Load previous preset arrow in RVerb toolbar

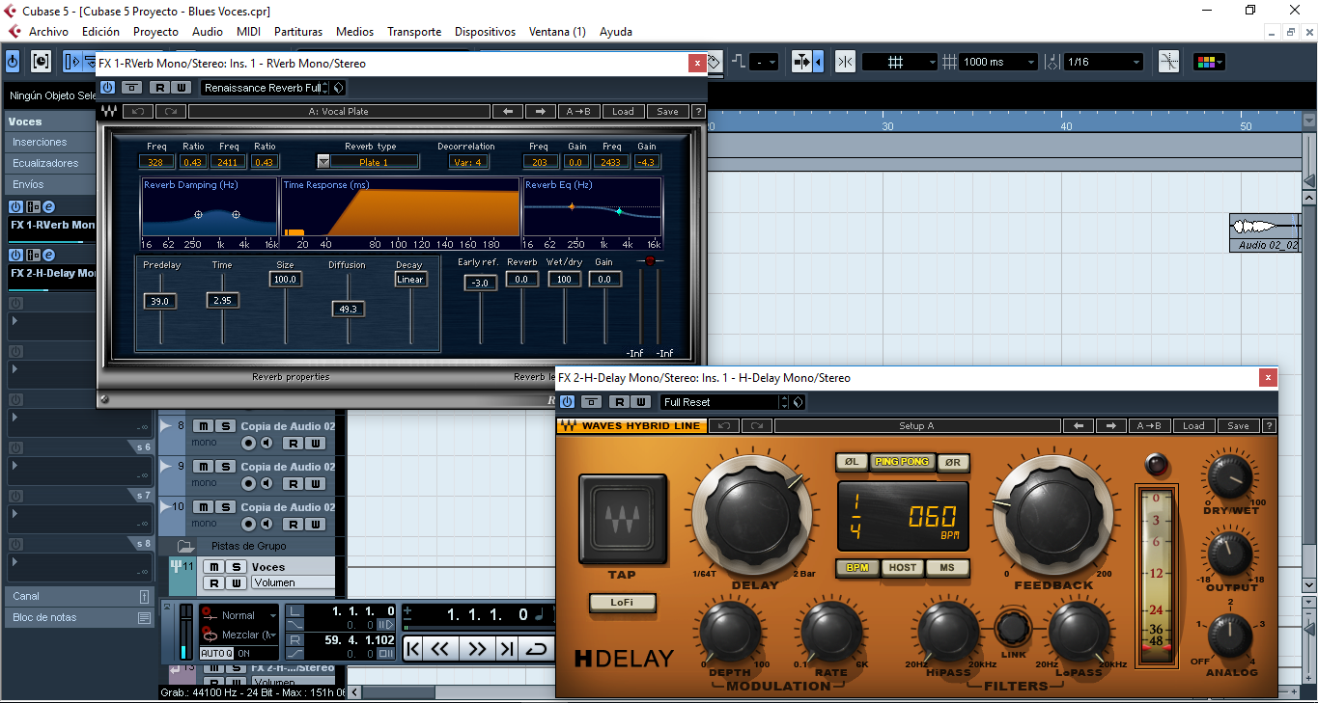pos(507,112)
